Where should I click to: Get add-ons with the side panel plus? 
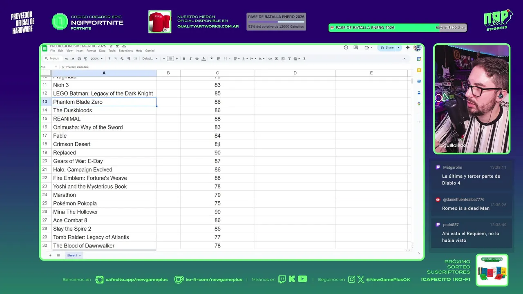(x=419, y=122)
